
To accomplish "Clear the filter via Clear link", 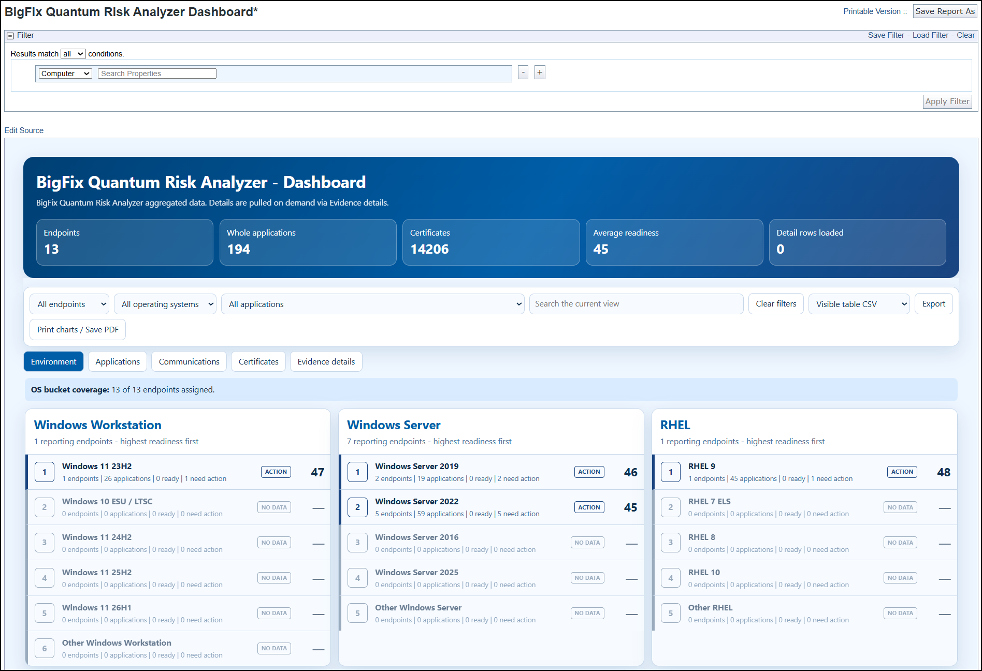I will pos(965,35).
